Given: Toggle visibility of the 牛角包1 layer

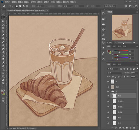Looking at the screenshot, I should point(108,101).
